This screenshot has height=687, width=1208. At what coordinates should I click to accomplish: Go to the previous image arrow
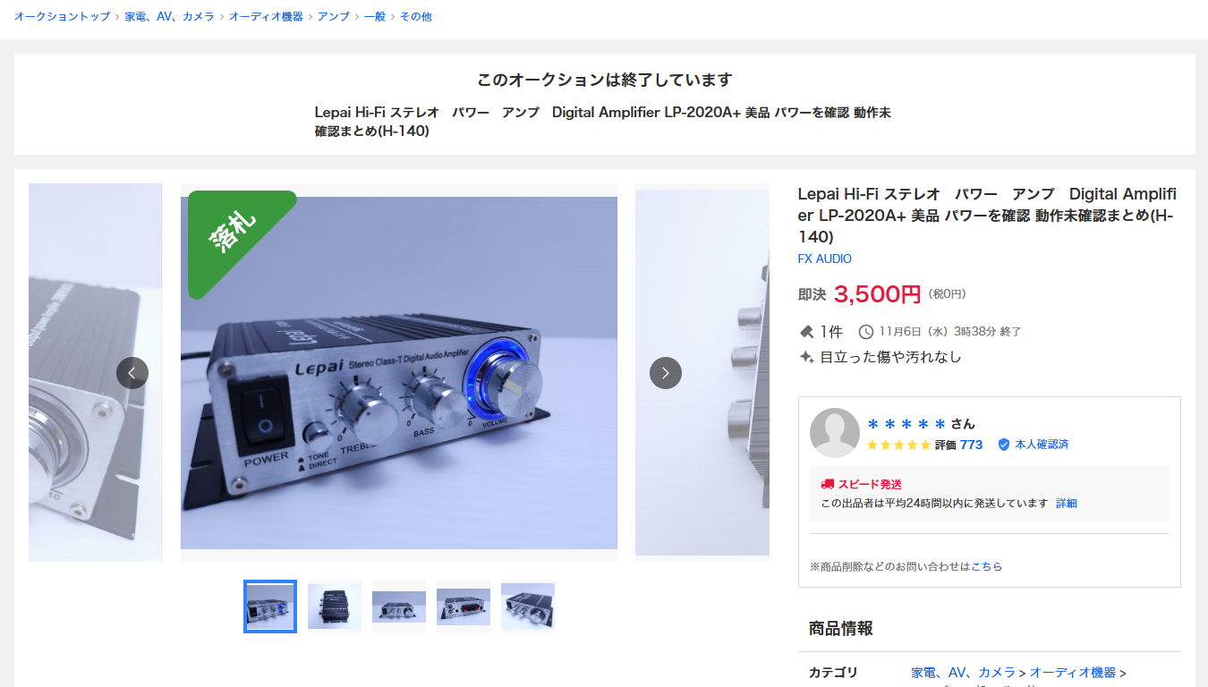point(132,373)
